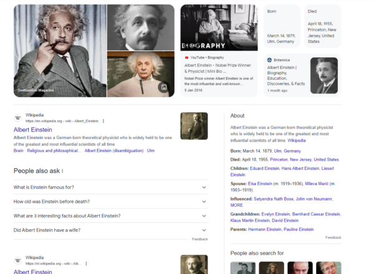Click the YouTube icon on Biography video card
The height and width of the screenshot is (274, 374).
point(186,57)
